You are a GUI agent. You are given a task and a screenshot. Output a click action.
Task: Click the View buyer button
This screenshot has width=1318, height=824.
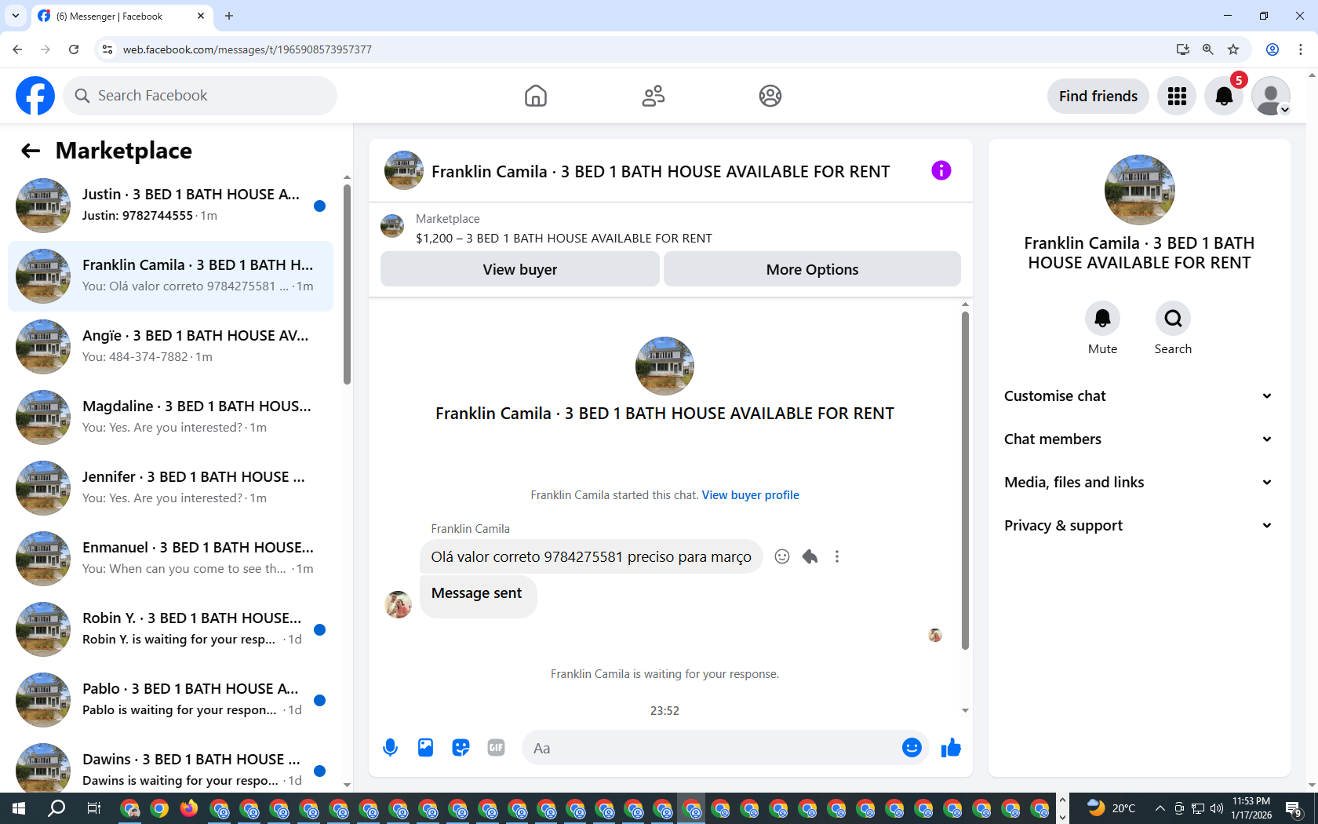point(519,269)
